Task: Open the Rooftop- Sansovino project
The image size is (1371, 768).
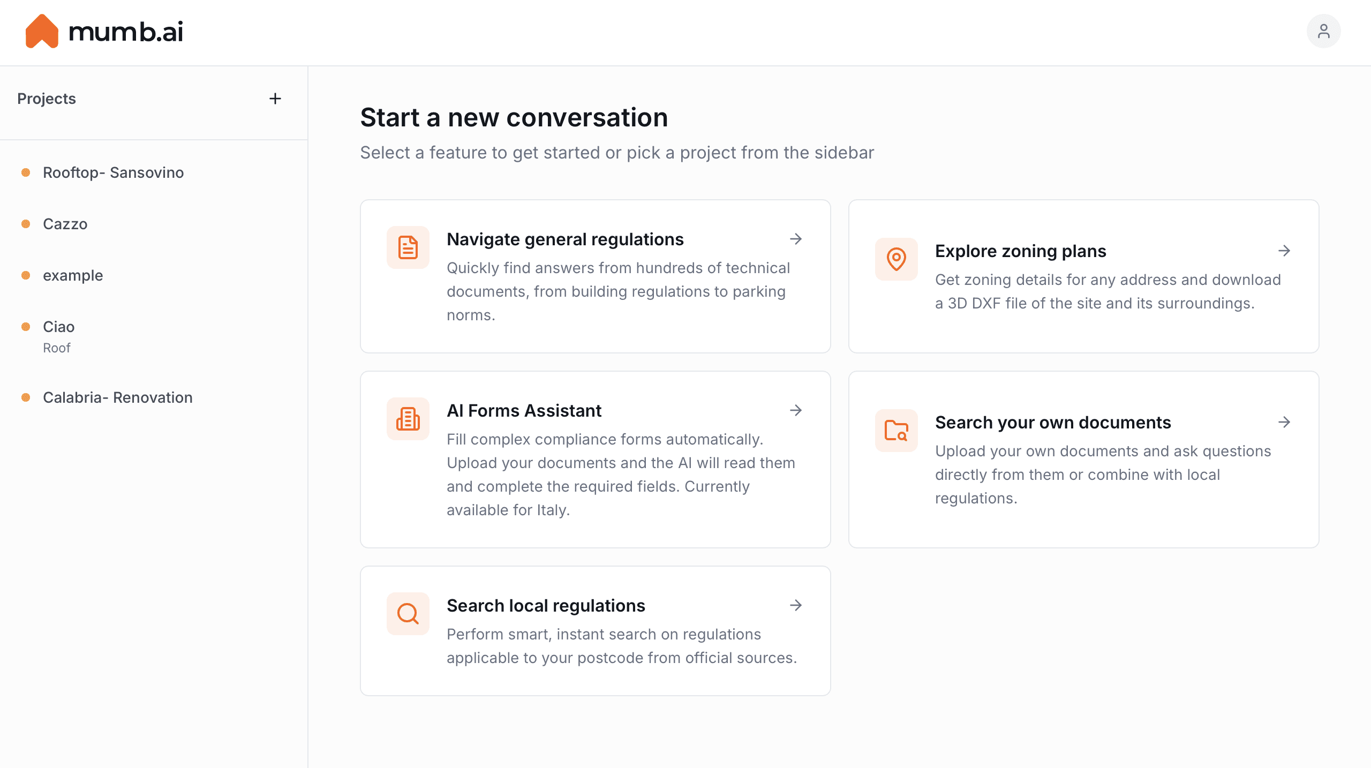Action: (x=113, y=172)
